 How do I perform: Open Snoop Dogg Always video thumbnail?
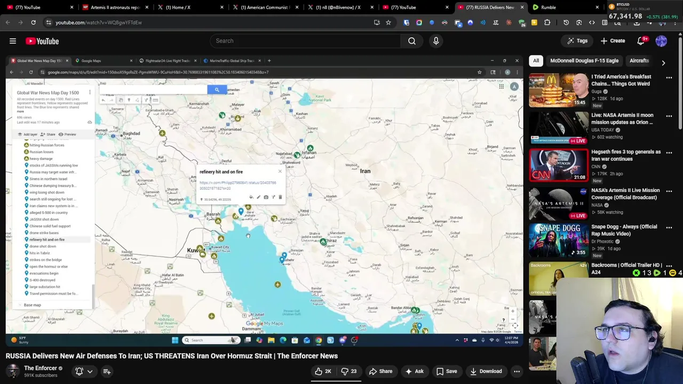pos(558,240)
